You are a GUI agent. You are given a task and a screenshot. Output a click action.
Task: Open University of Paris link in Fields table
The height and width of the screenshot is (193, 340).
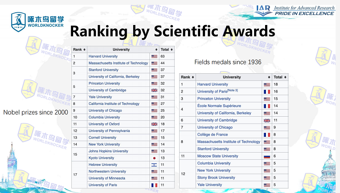coord(212,92)
